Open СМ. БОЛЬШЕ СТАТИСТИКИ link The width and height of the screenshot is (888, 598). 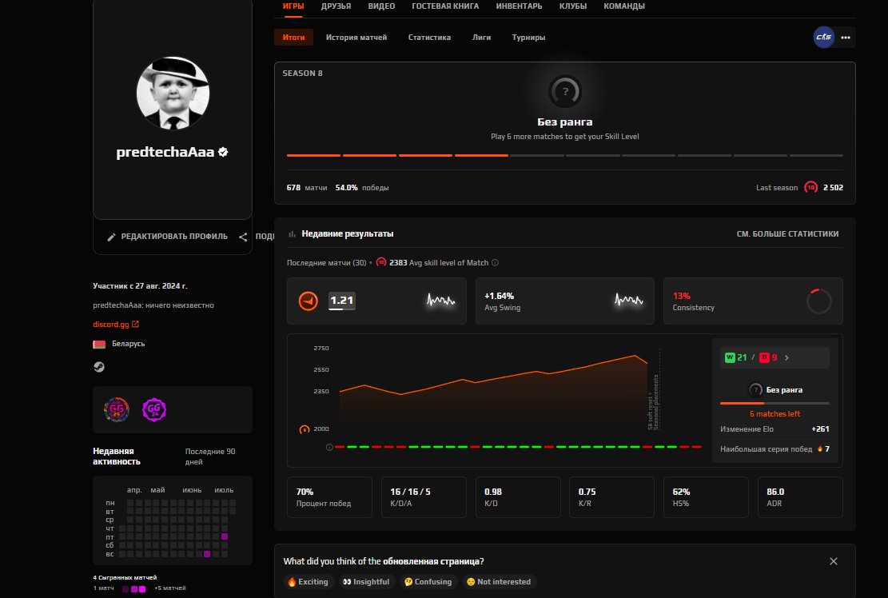coord(787,234)
